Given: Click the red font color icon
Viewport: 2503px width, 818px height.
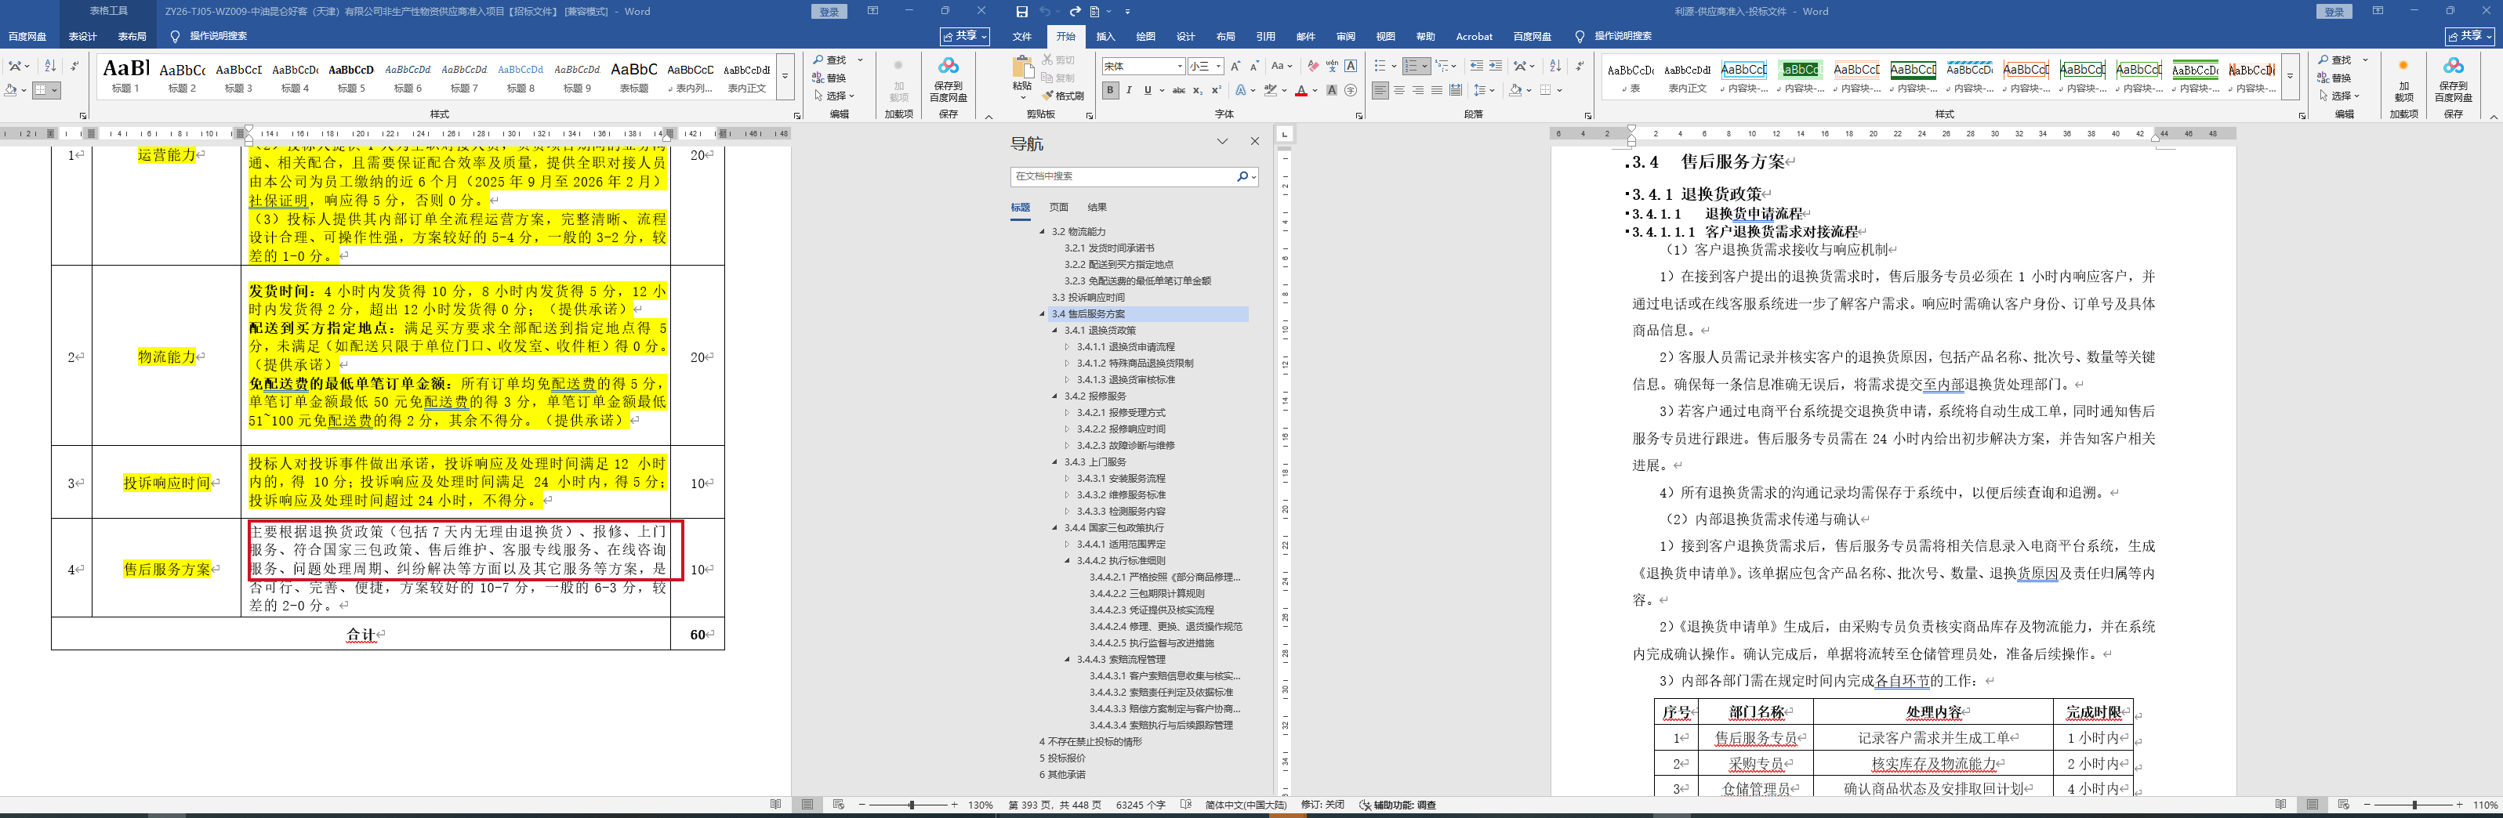Looking at the screenshot, I should click(x=1301, y=90).
